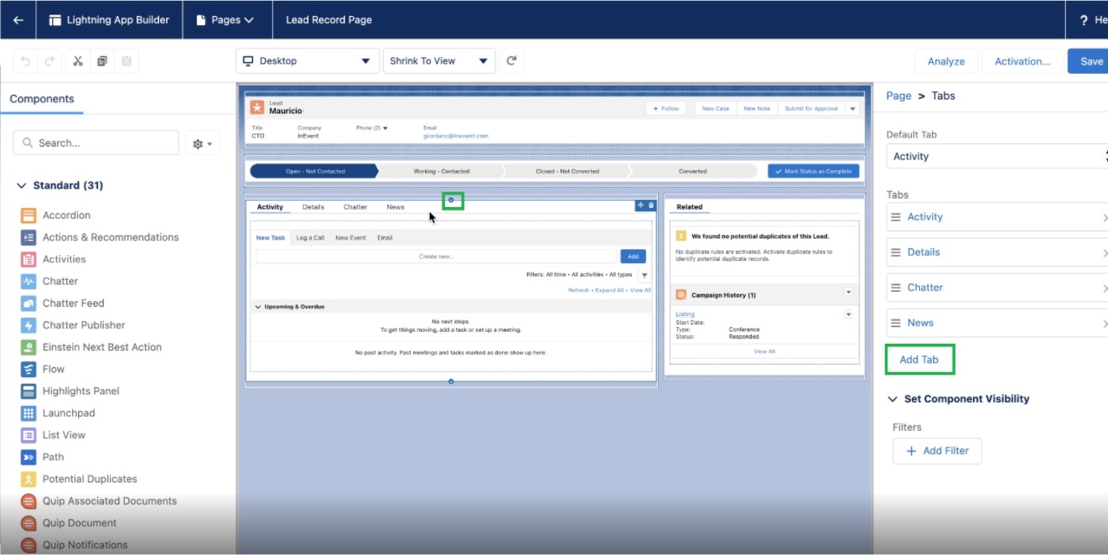Open the Shrink To View dropdown
The image size is (1108, 555).
tap(439, 61)
